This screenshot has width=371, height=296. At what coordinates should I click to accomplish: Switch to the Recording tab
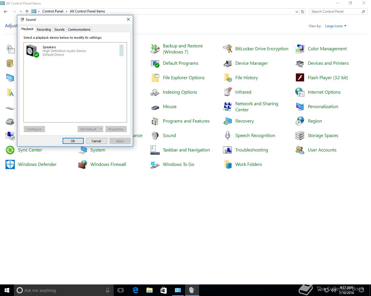44,29
